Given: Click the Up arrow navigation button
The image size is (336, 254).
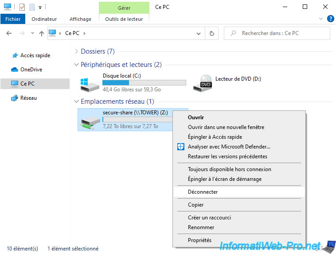Looking at the screenshot, I should coord(41,33).
